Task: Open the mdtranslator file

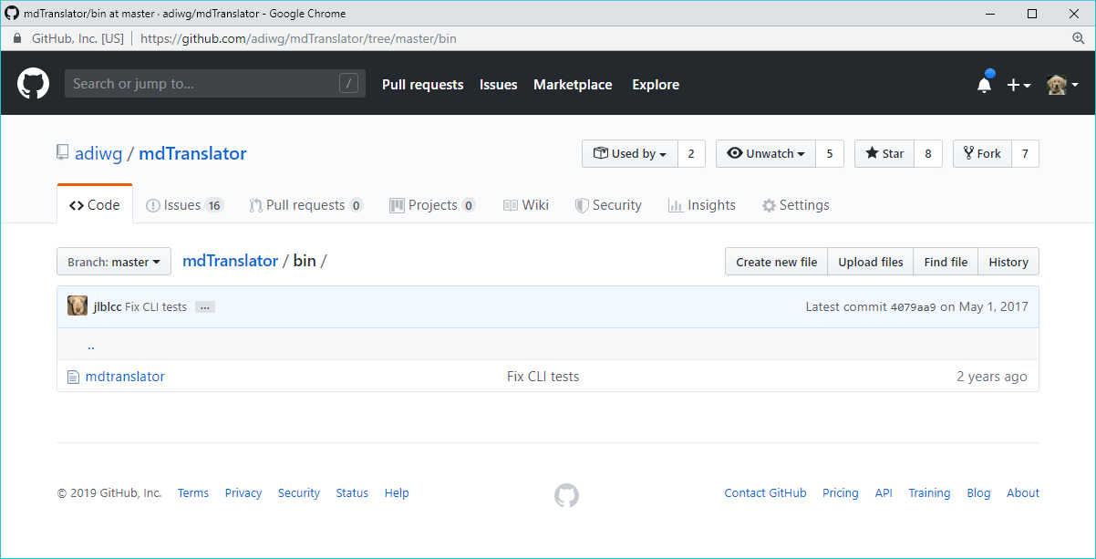Action: pyautogui.click(x=125, y=377)
